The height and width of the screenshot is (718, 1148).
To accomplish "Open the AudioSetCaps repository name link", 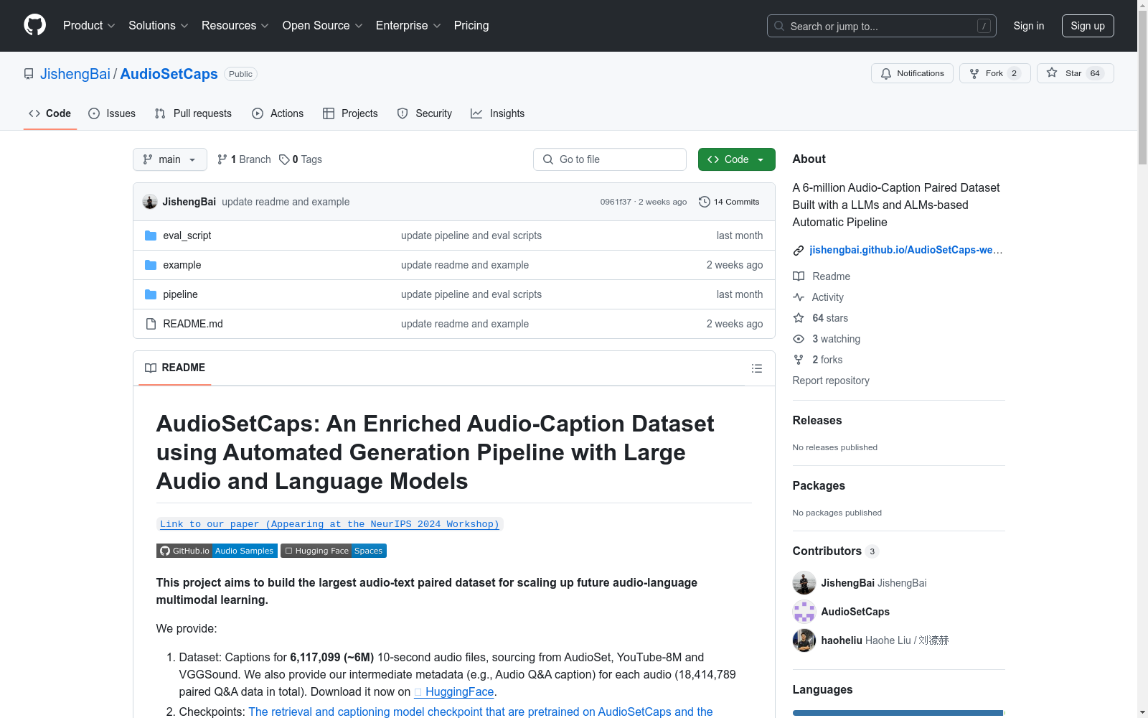I will [x=169, y=74].
